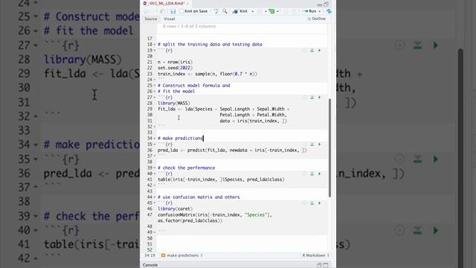Maximize the source pane
This screenshot has width=476, height=268.
click(327, 4)
